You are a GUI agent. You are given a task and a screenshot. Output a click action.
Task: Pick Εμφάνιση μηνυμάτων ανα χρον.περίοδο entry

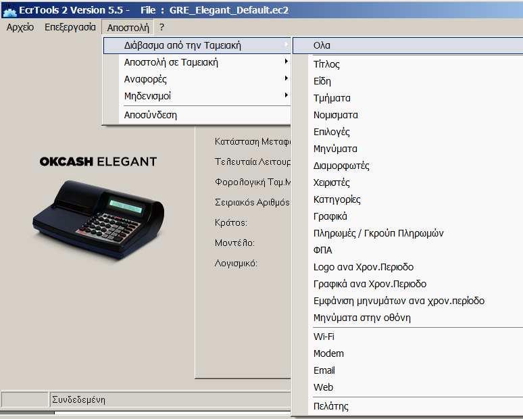click(x=407, y=301)
